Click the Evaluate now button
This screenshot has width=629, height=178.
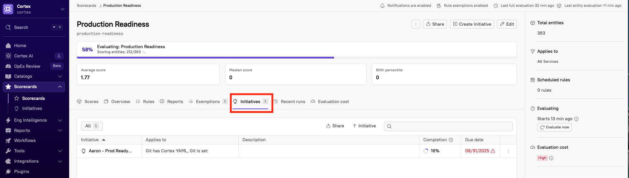554,127
